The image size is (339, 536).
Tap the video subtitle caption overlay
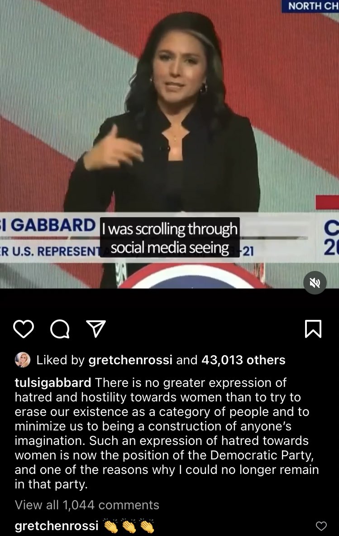click(x=170, y=237)
